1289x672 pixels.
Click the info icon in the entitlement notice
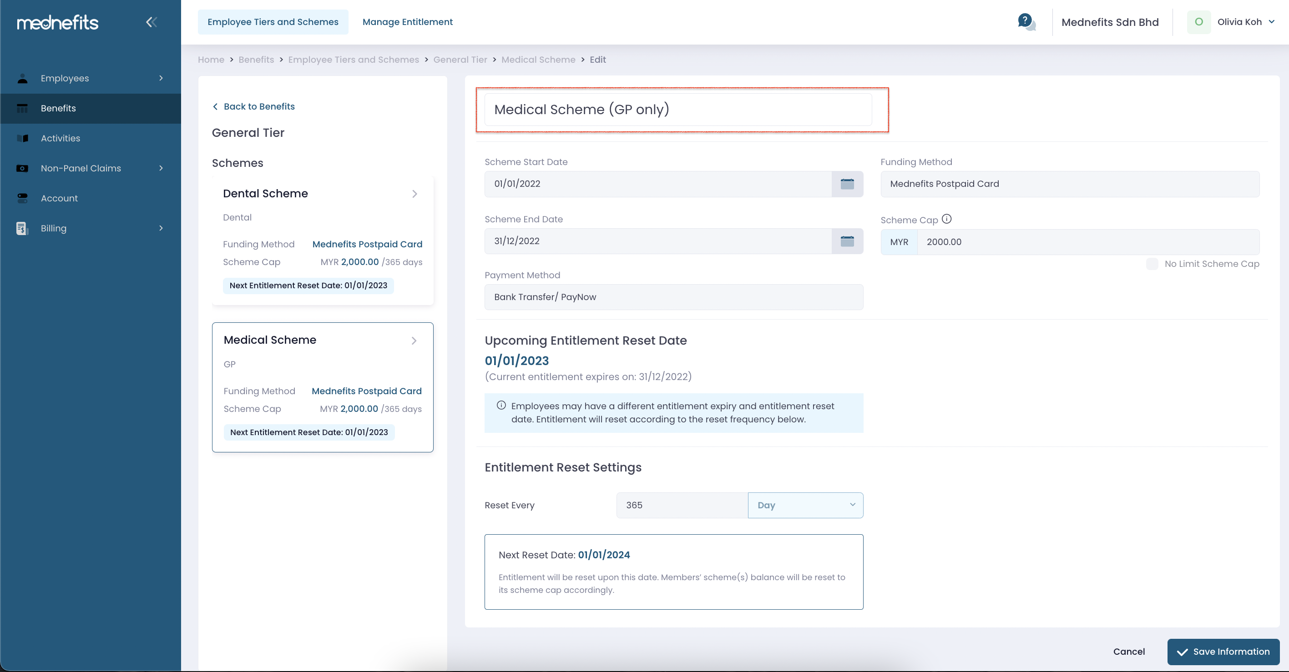pyautogui.click(x=501, y=405)
